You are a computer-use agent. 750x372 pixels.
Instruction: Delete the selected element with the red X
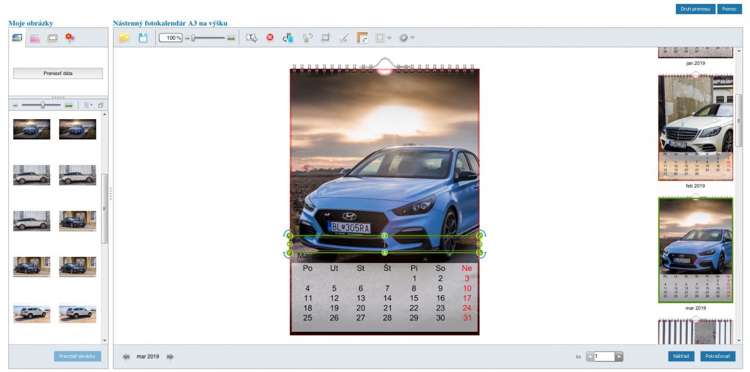[x=270, y=38]
